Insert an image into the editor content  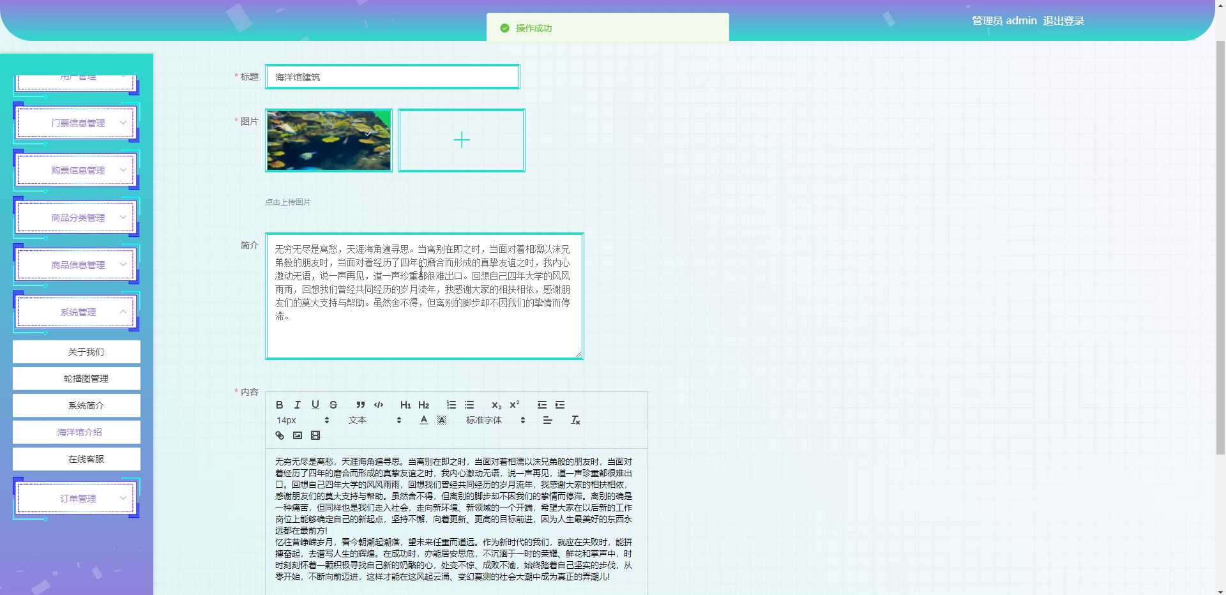click(x=297, y=435)
